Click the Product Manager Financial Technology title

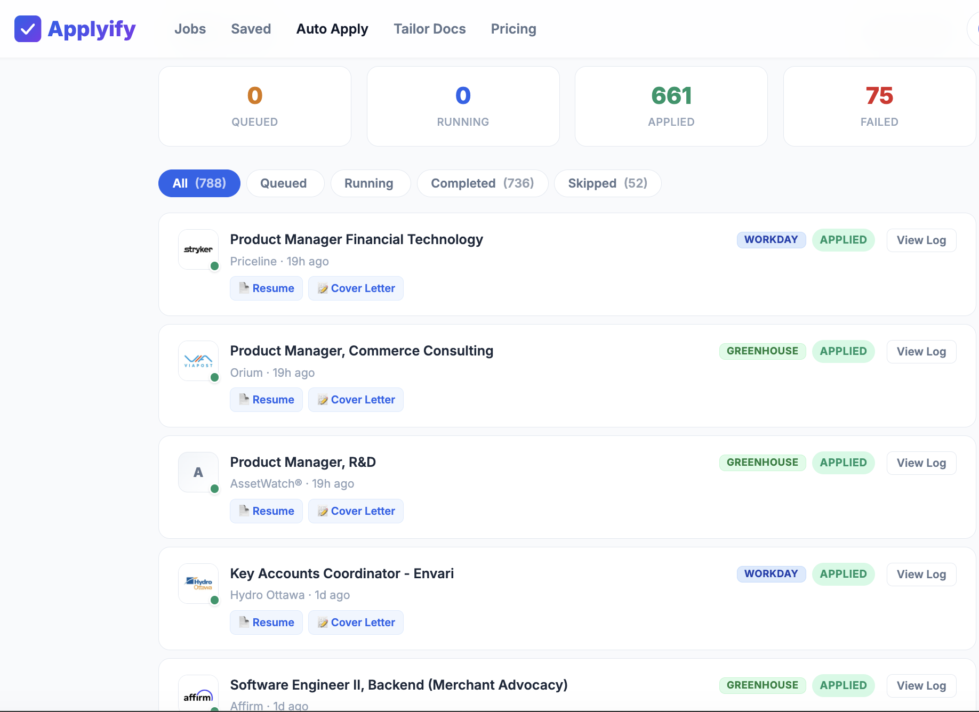tap(357, 240)
